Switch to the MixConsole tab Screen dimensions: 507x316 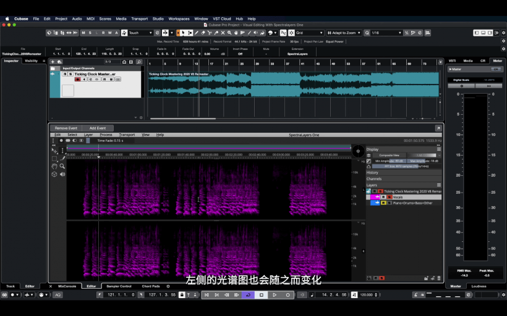pos(67,286)
